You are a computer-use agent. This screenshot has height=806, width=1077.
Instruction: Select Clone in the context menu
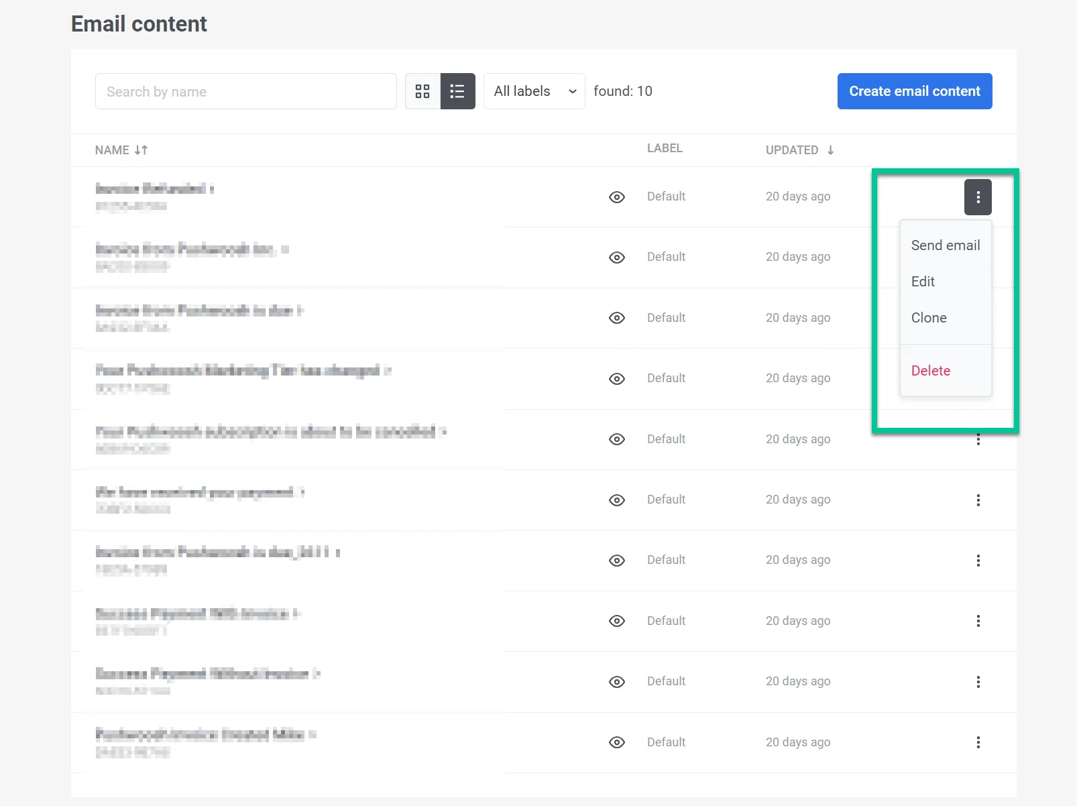929,318
